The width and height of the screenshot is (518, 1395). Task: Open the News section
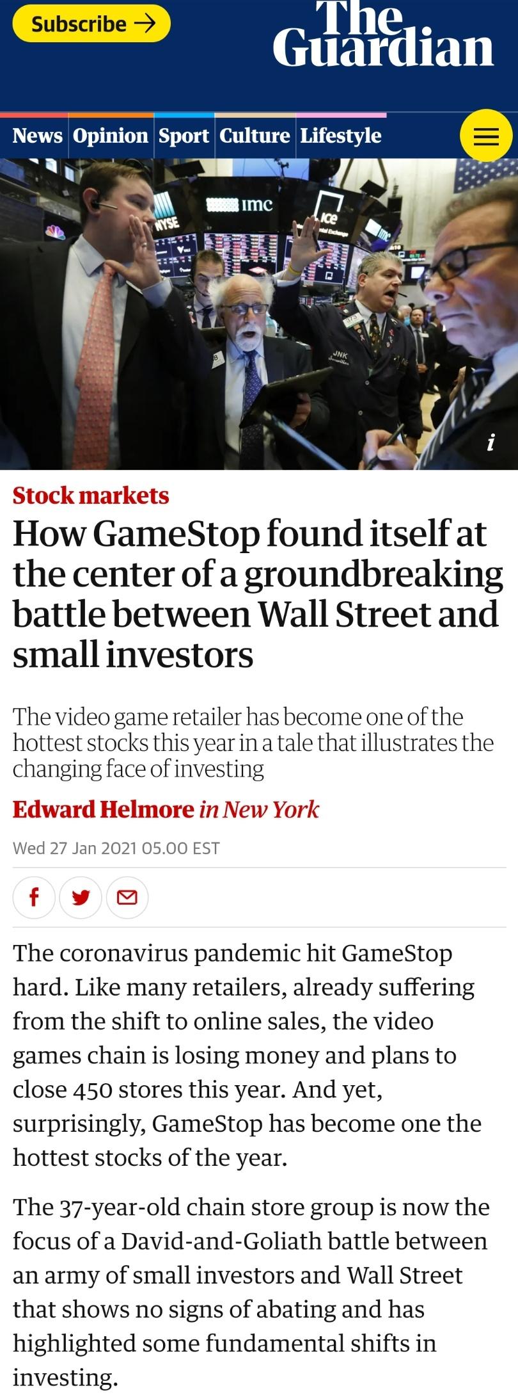38,136
